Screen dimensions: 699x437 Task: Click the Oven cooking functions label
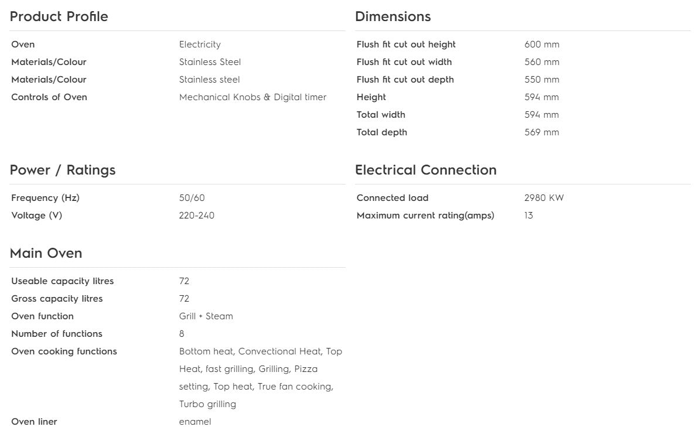pyautogui.click(x=64, y=351)
